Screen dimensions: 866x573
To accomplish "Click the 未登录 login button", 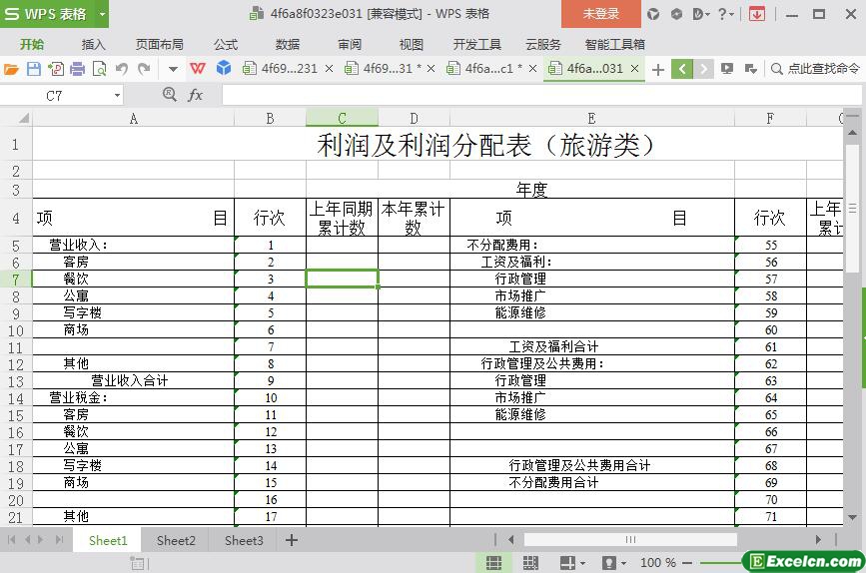I will (600, 14).
